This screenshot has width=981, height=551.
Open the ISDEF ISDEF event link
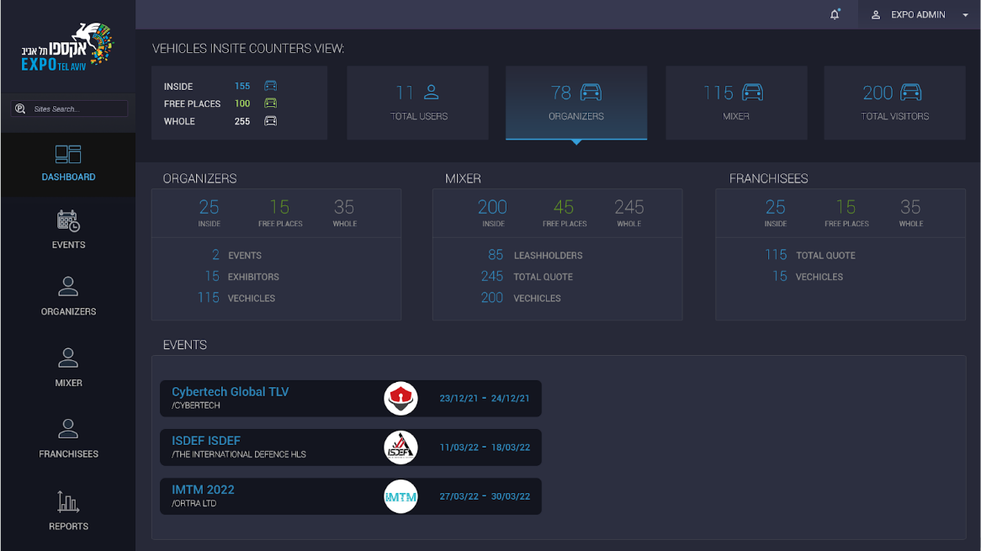[x=206, y=441]
